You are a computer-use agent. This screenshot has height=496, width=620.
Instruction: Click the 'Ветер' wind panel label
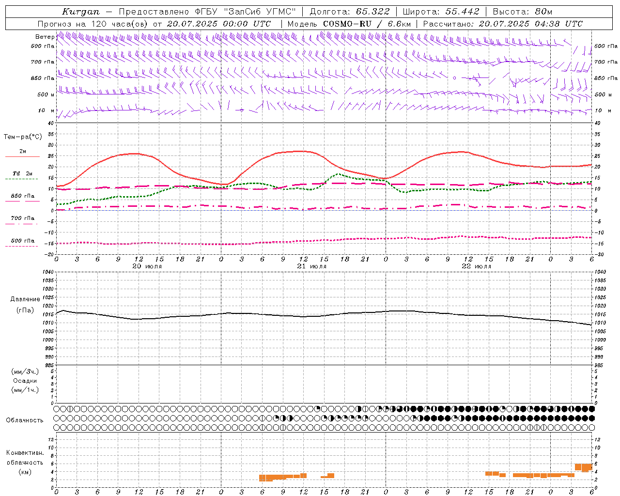45,37
